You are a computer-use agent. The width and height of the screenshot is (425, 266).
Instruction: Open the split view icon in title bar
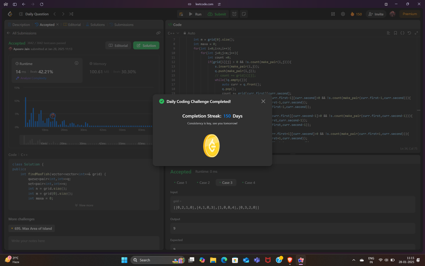(386, 4)
